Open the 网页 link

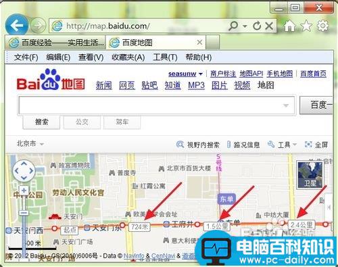[127, 85]
